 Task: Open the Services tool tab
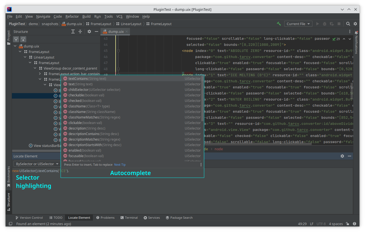(152, 218)
